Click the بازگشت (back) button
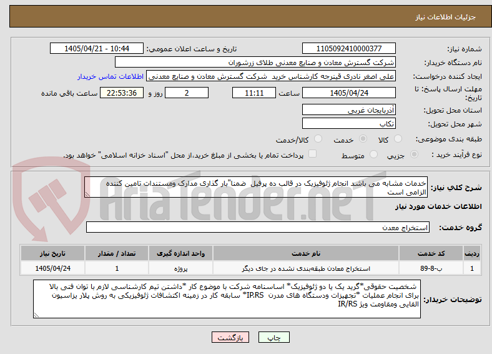This screenshot has height=354, width=492. pyautogui.click(x=230, y=337)
